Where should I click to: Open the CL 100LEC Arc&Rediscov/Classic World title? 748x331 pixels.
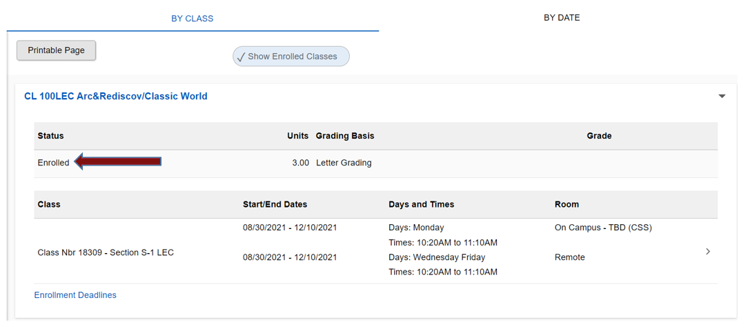(116, 97)
